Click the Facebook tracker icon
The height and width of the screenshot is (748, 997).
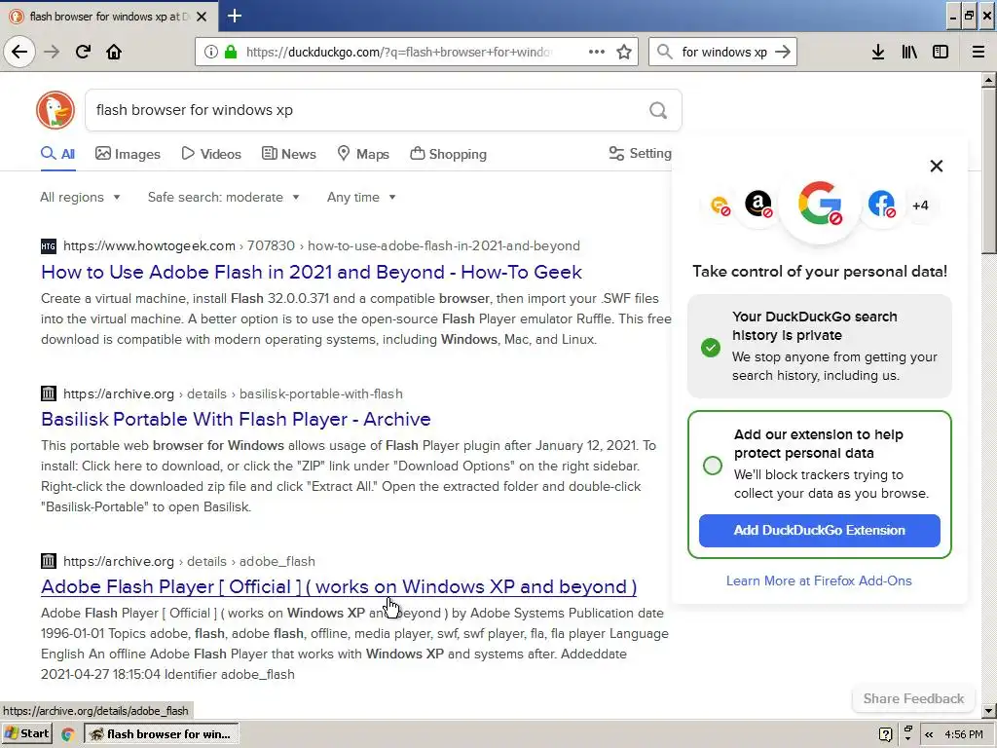click(881, 205)
